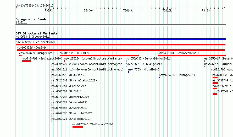Click the nsv5705653 blue tick marker
This screenshot has width=233, height=137.
coord(52,110)
